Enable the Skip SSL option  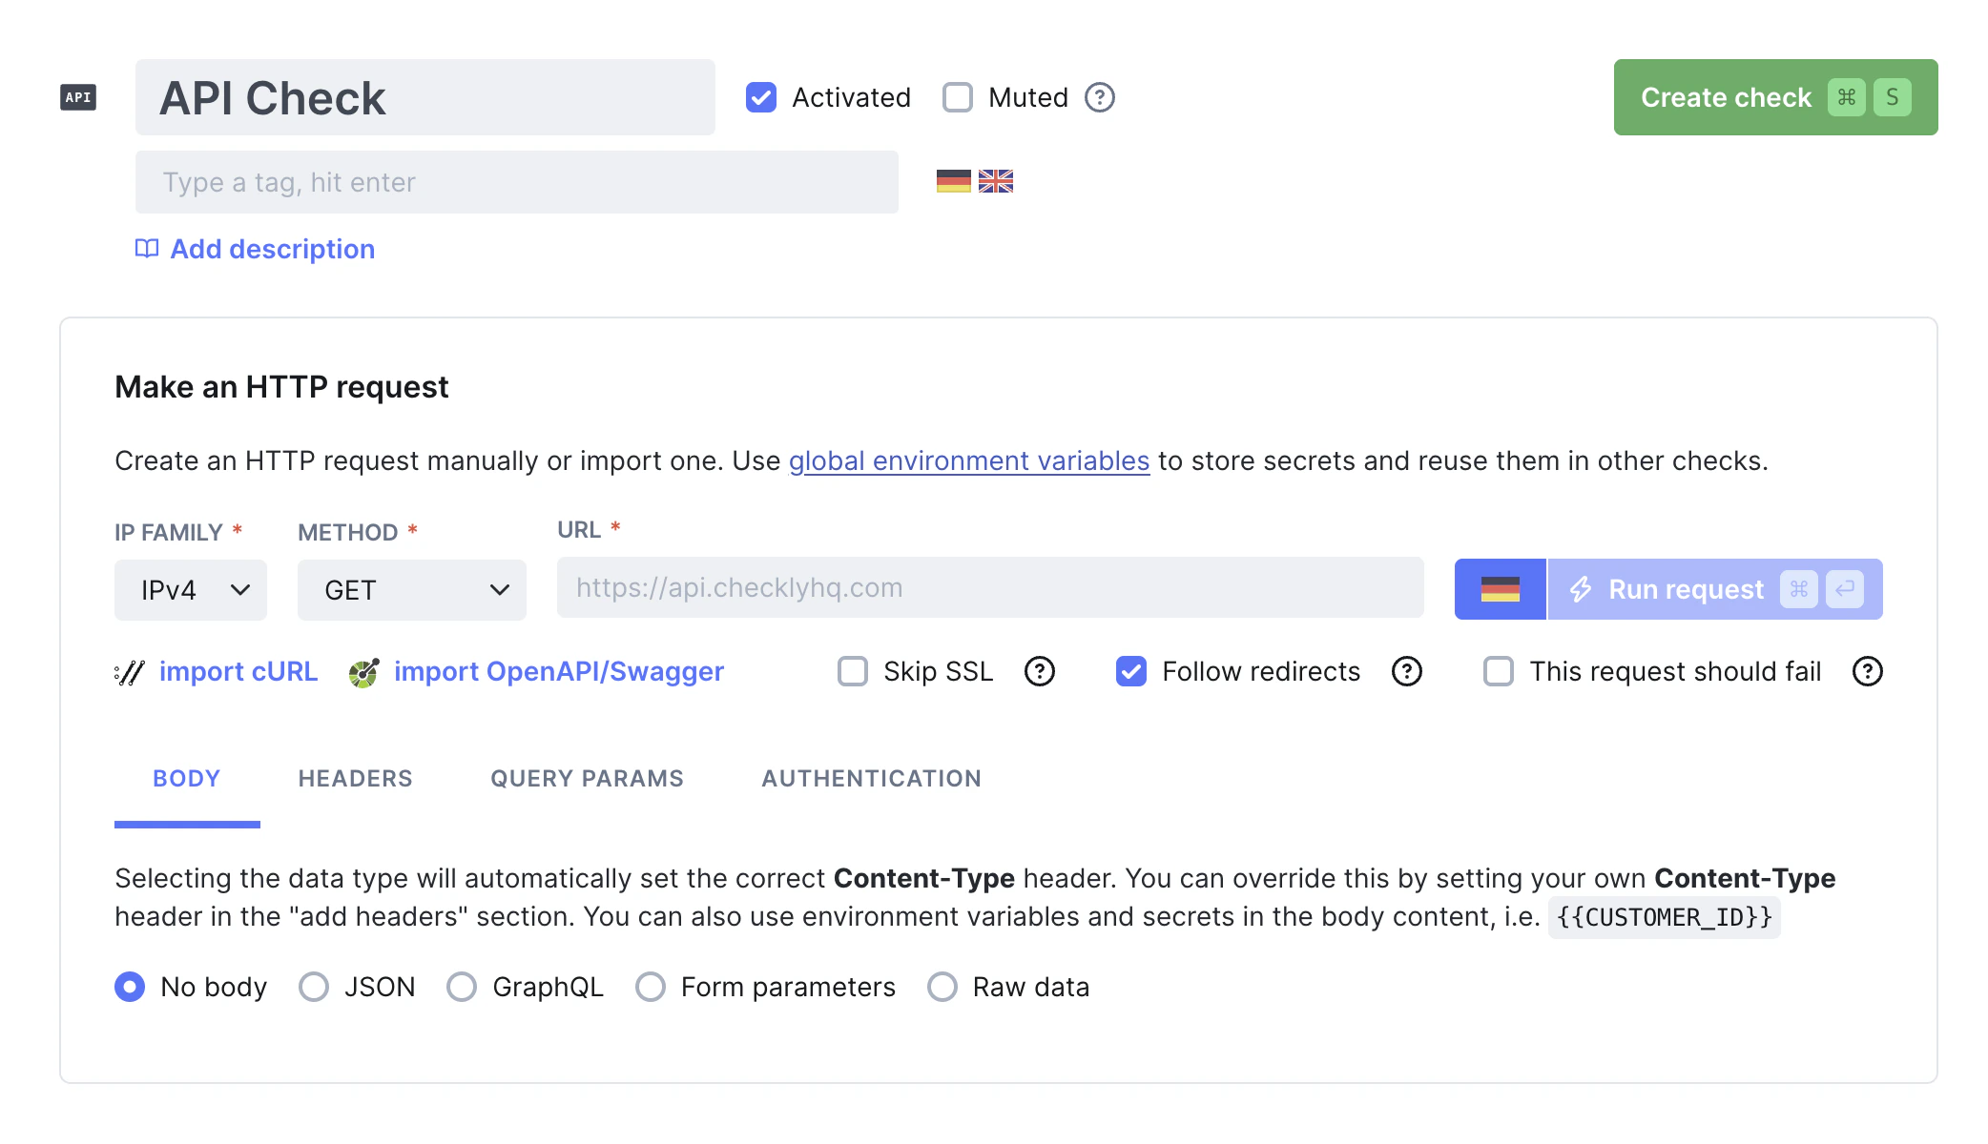point(852,672)
